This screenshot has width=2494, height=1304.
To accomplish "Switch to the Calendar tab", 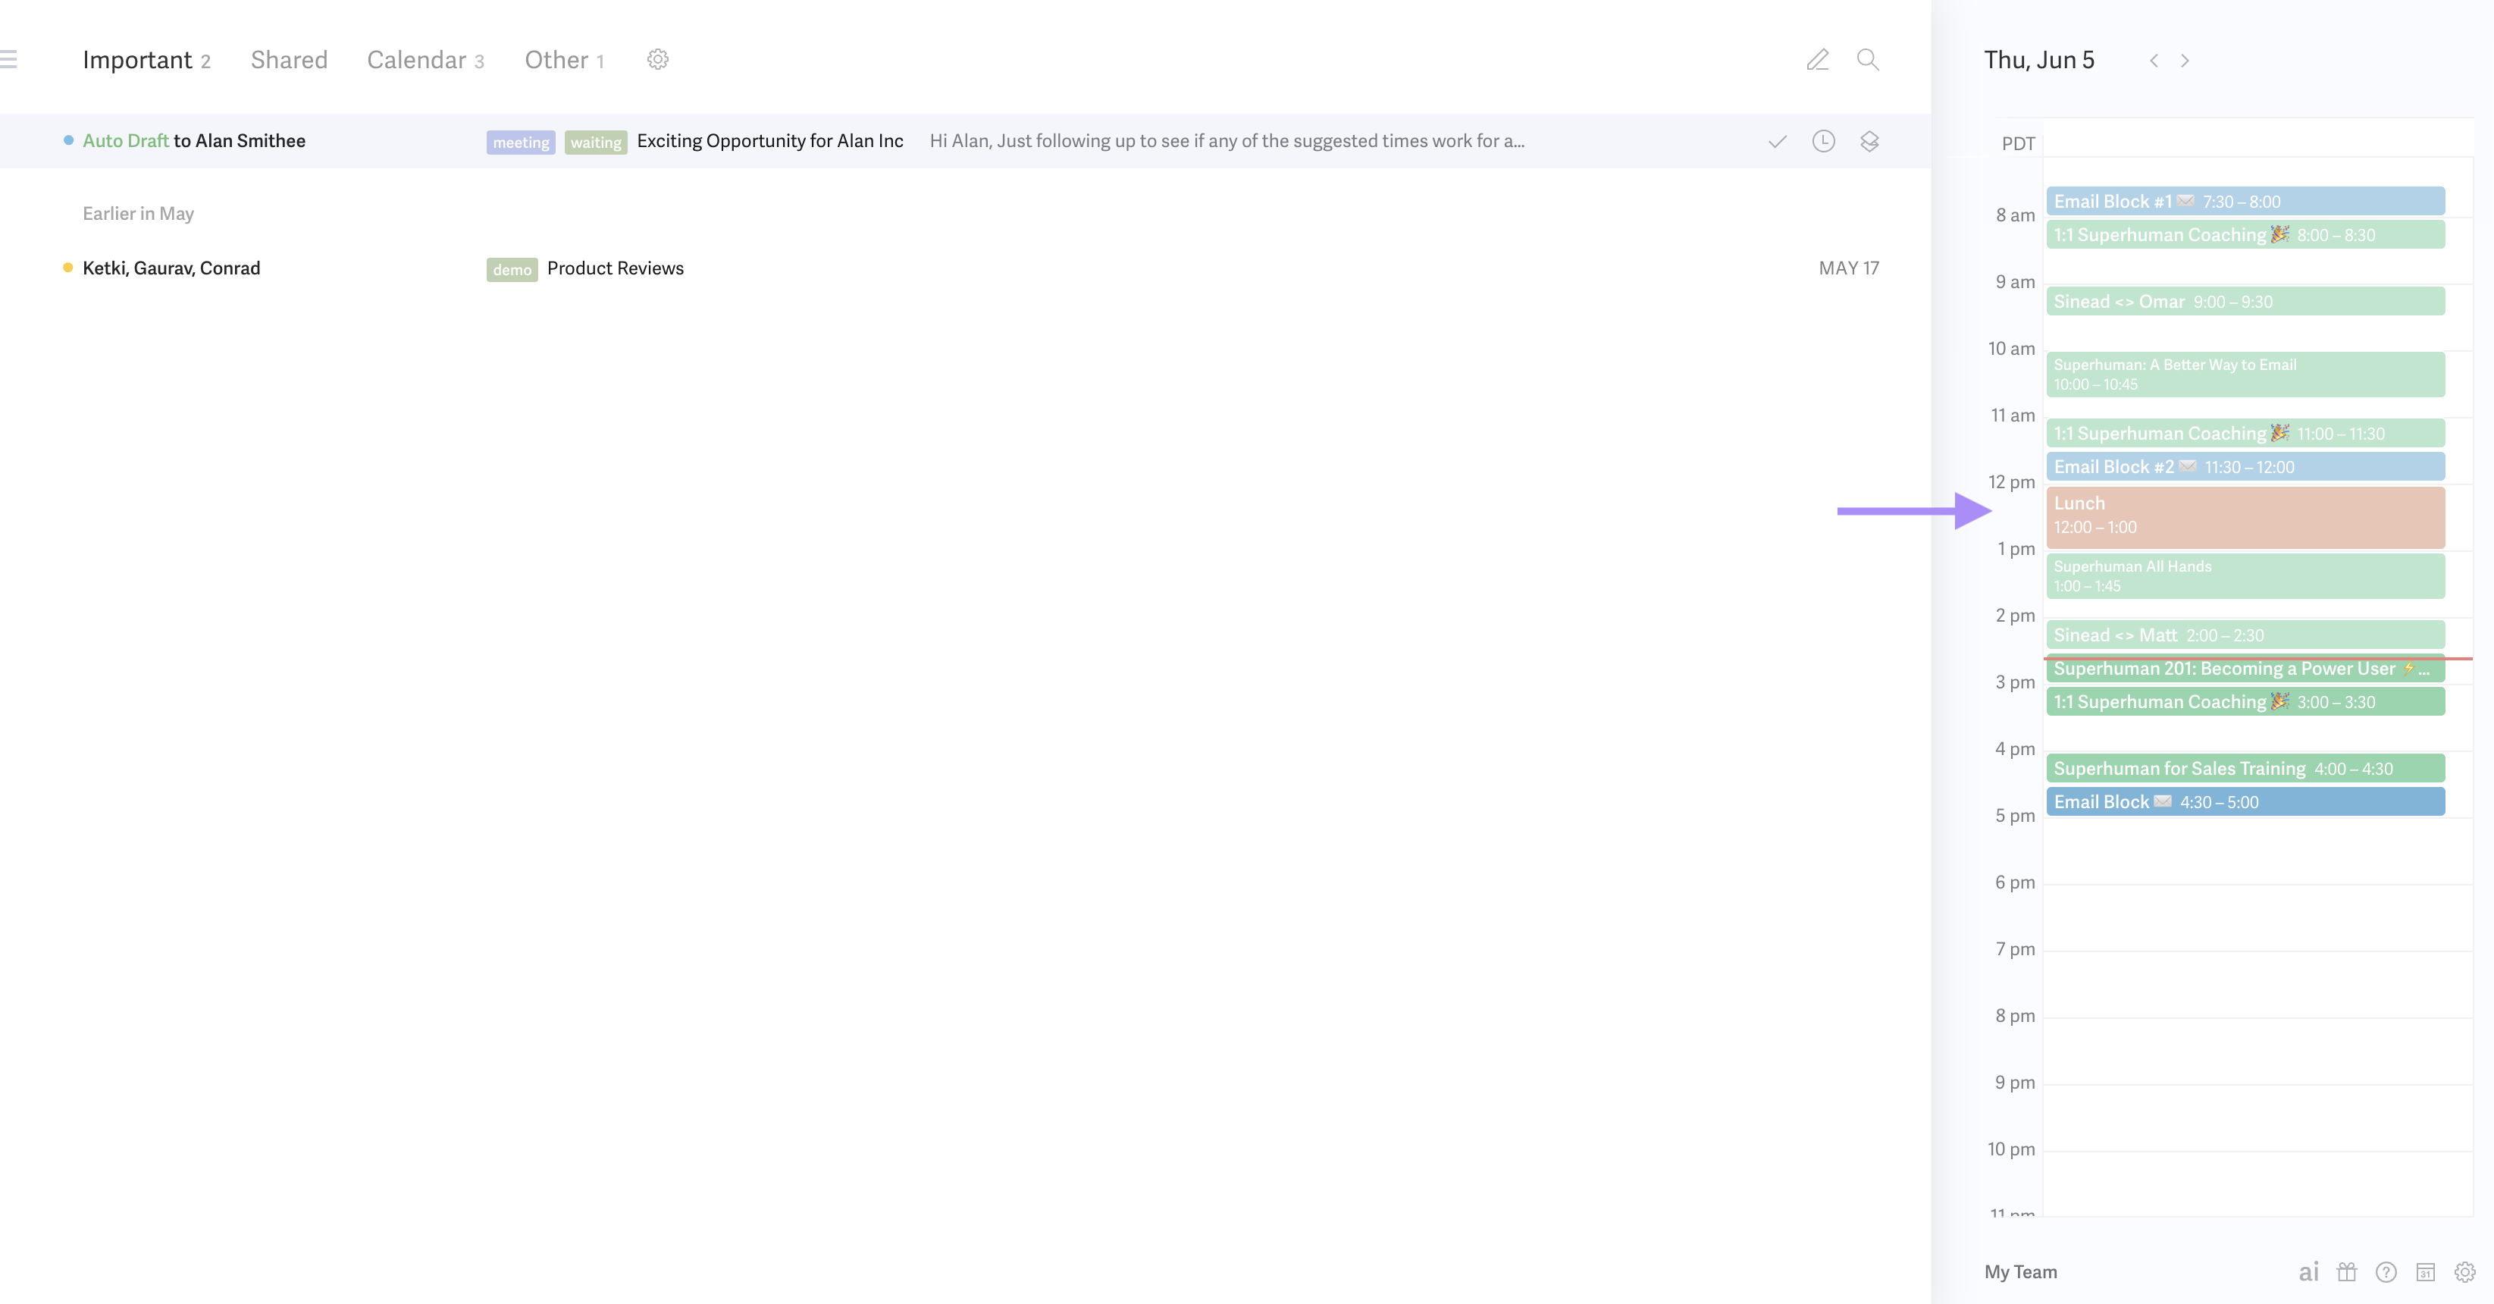I will (416, 60).
